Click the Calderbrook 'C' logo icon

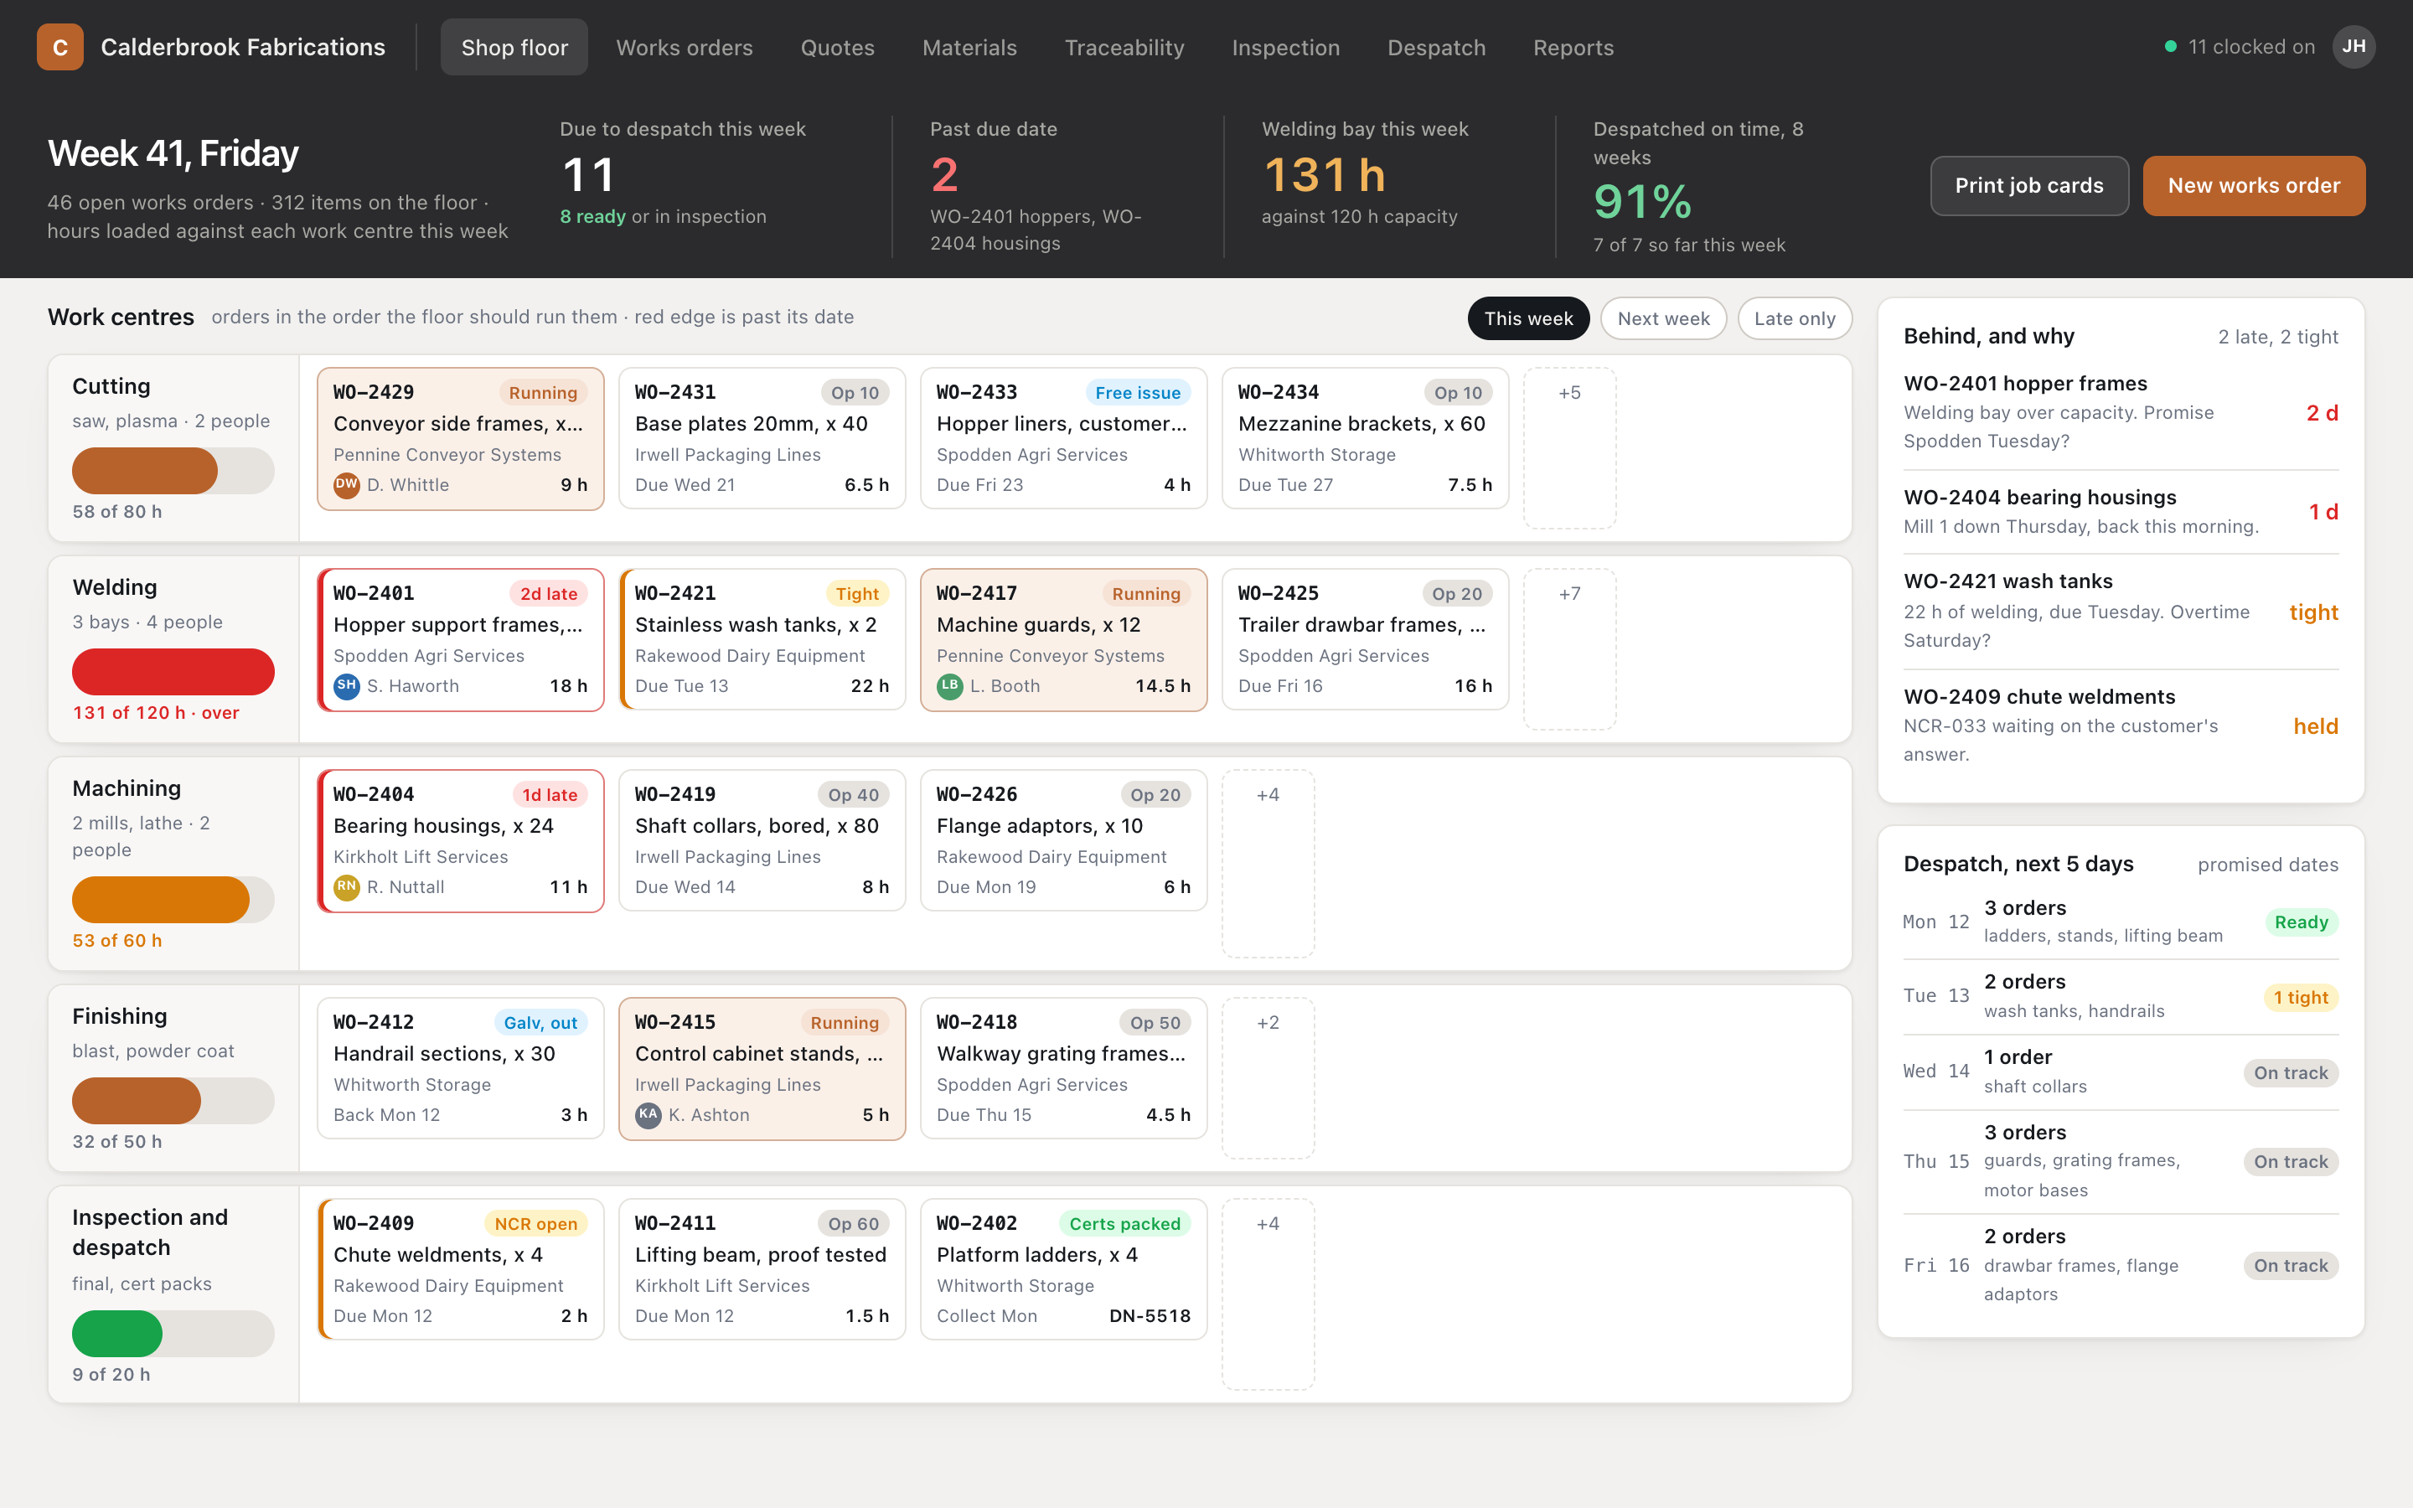click(x=59, y=47)
